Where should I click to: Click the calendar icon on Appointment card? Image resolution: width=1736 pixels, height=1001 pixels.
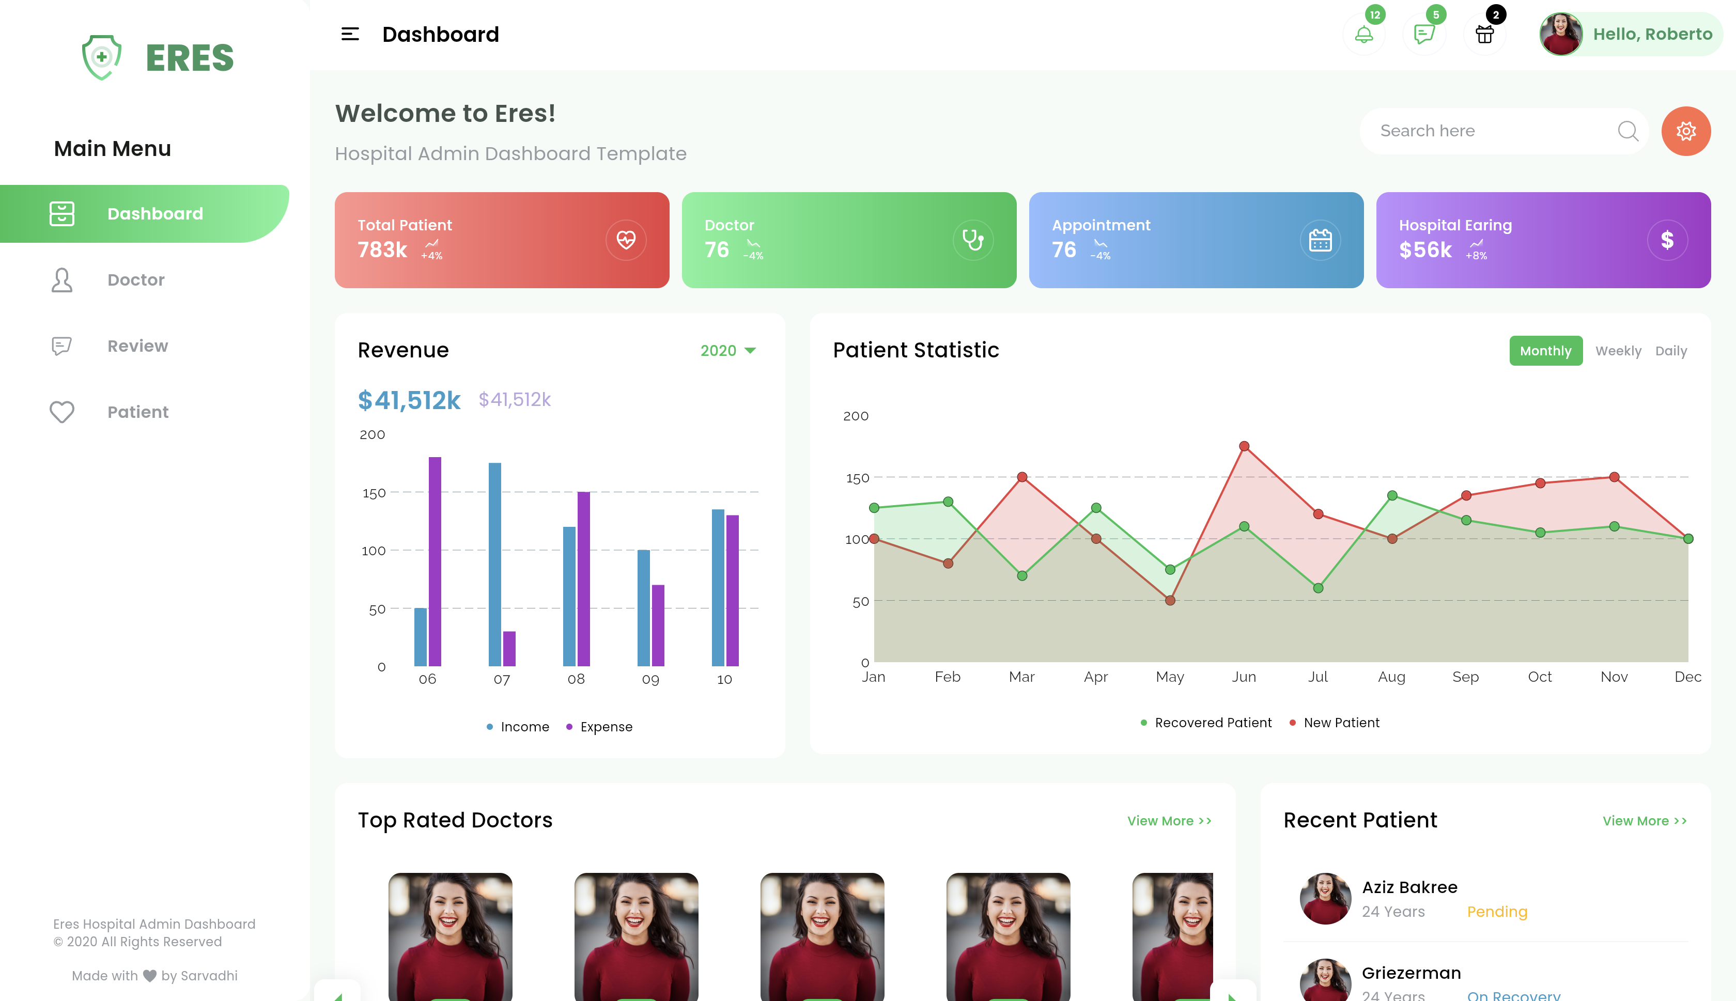(x=1321, y=240)
